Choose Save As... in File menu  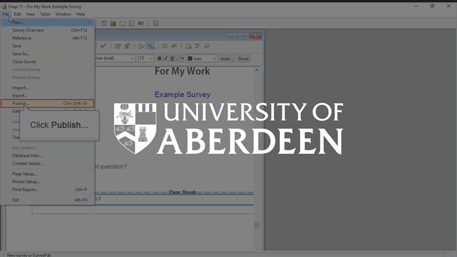click(x=47, y=53)
